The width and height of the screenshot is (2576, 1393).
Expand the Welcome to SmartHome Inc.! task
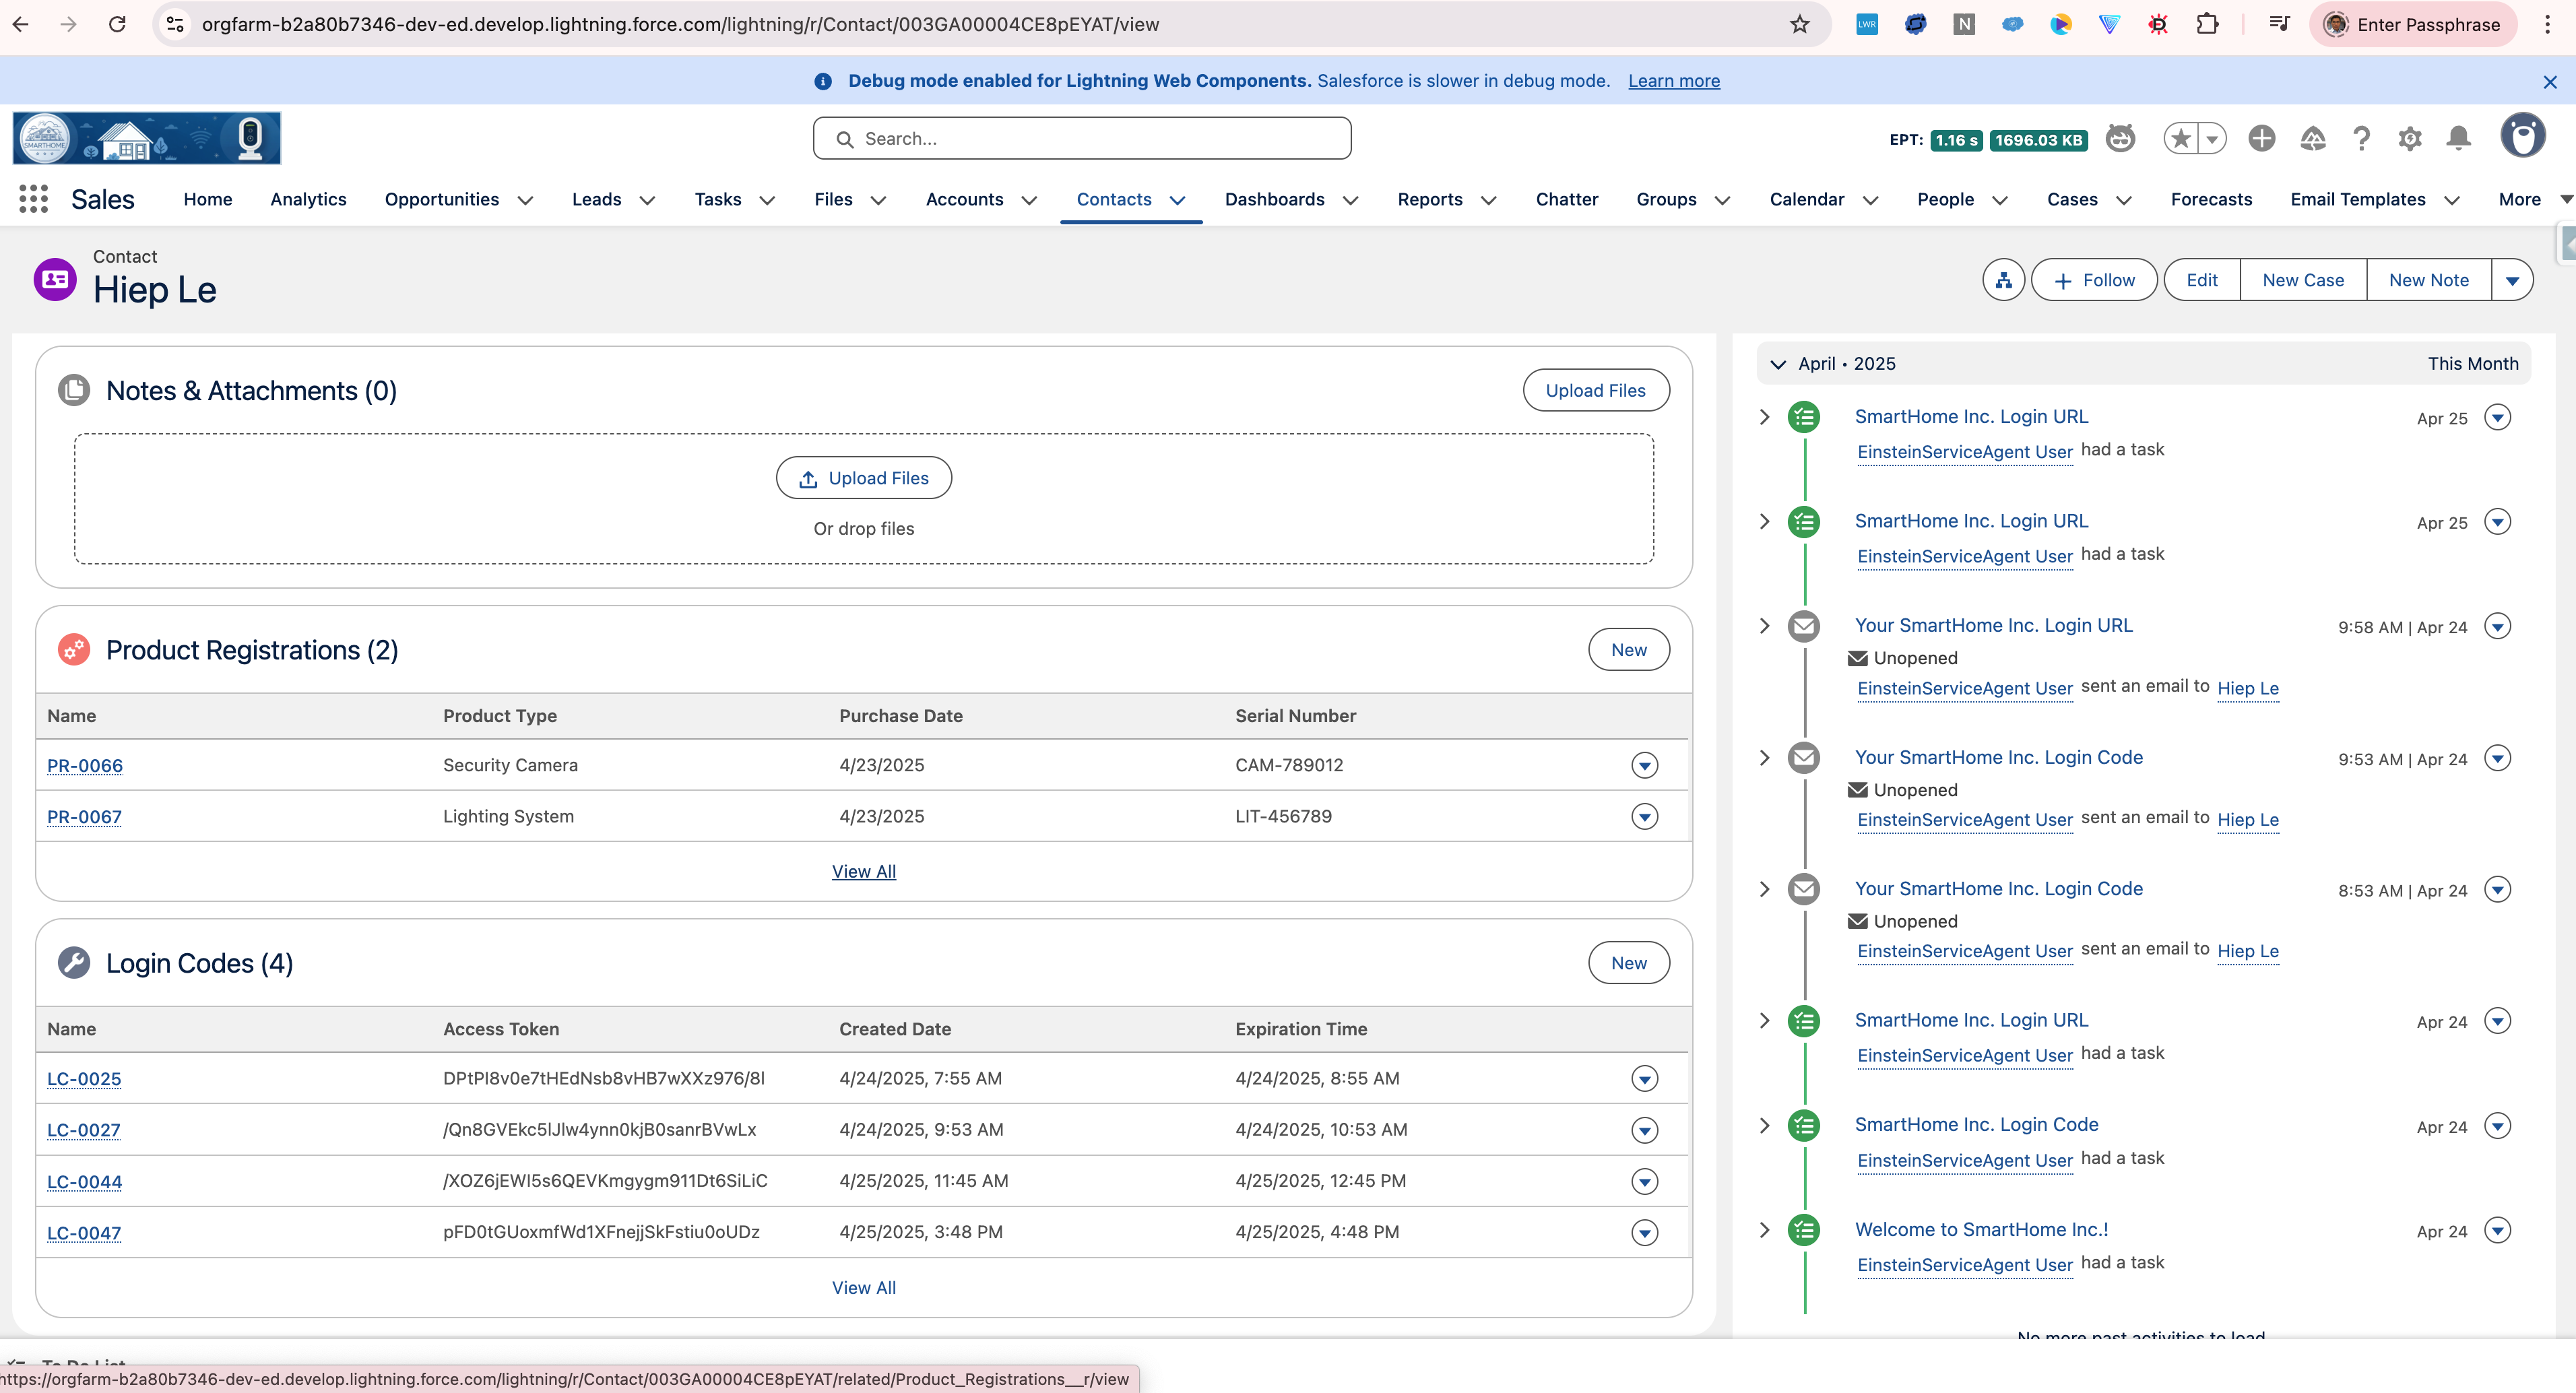pyautogui.click(x=1765, y=1230)
